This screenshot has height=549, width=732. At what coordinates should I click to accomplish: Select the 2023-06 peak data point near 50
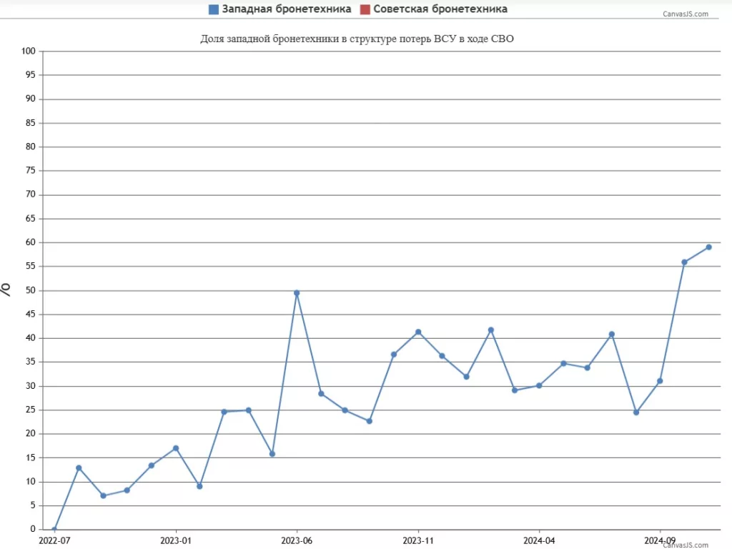pyautogui.click(x=297, y=292)
